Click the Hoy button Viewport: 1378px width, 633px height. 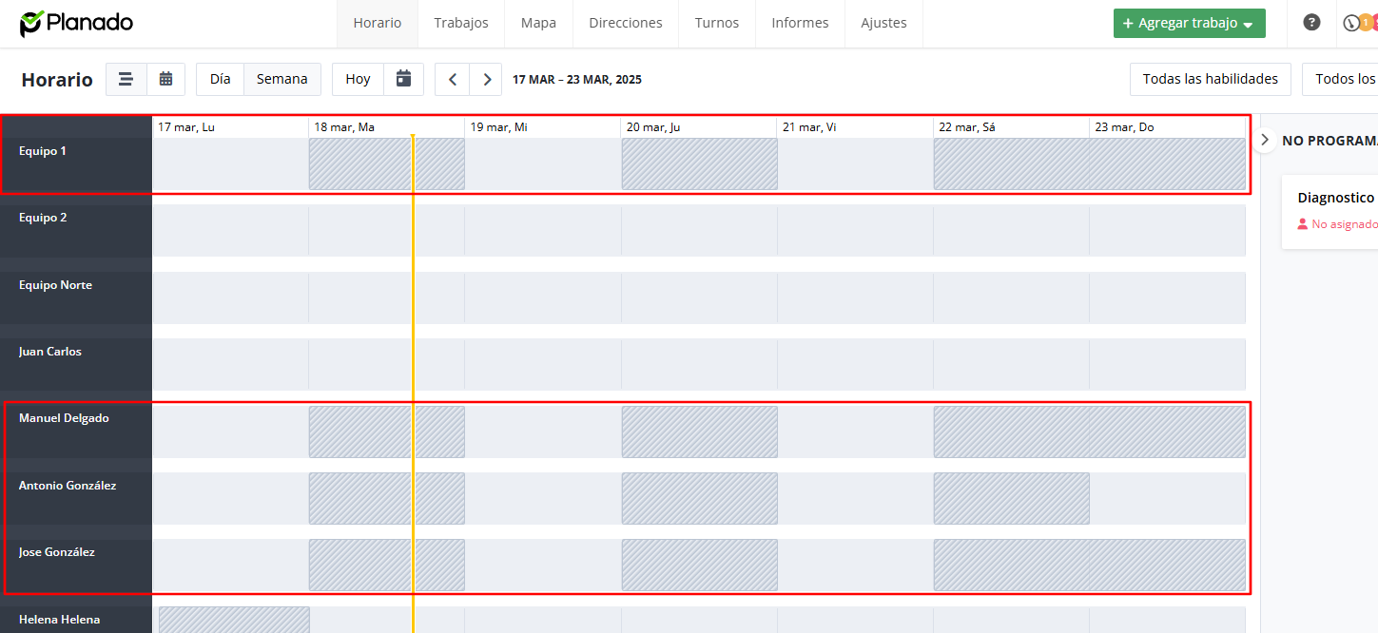358,79
